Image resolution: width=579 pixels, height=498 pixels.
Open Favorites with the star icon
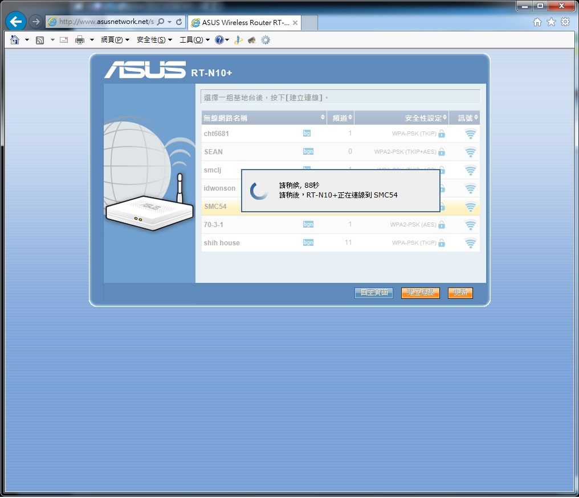click(x=551, y=22)
